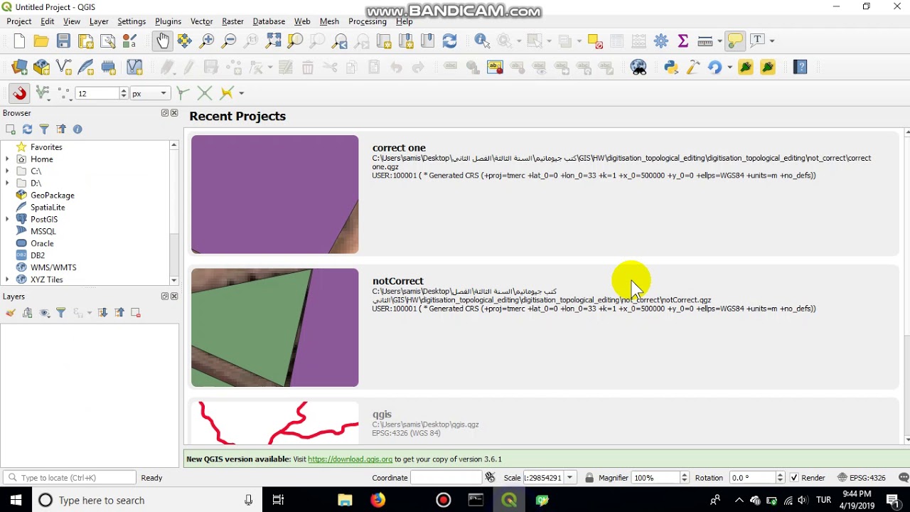Image resolution: width=910 pixels, height=512 pixels.
Task: Open the Processing Toolbox gear icon
Action: pyautogui.click(x=661, y=41)
